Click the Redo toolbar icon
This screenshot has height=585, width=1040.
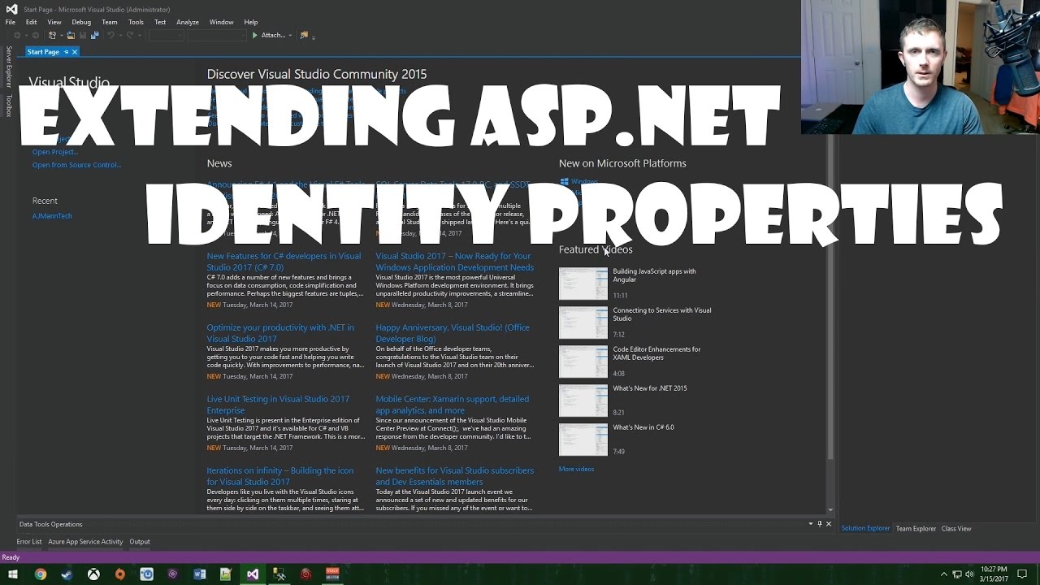[x=129, y=35]
